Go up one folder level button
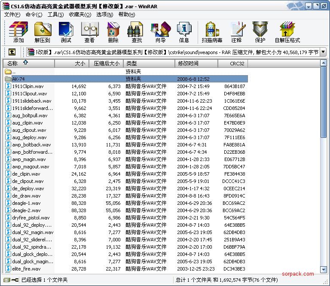 tap(12, 52)
